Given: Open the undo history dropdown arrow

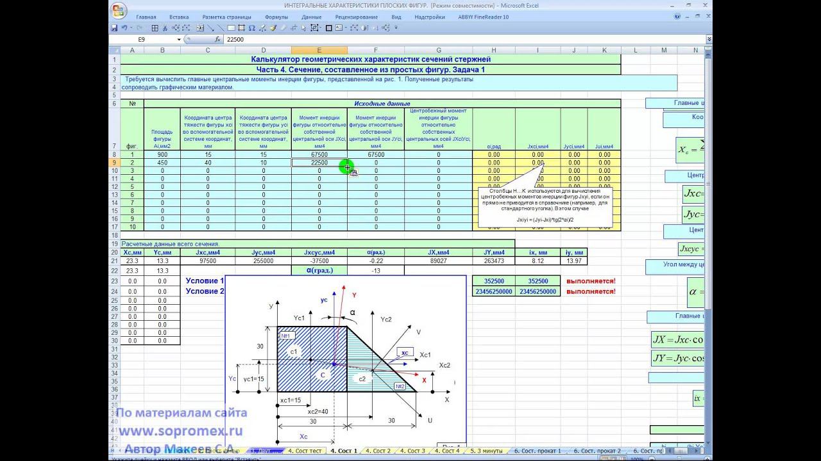Looking at the screenshot, I should [130, 28].
